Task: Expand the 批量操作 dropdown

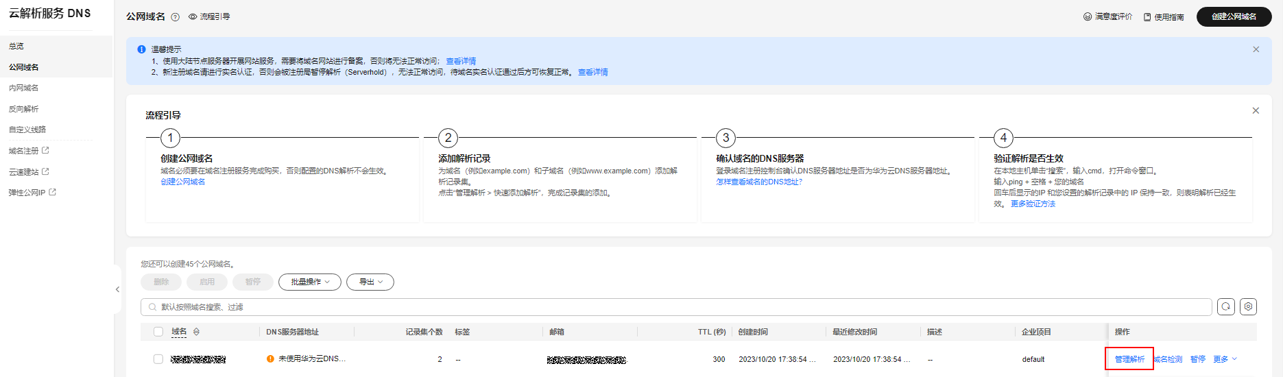Action: click(x=310, y=282)
